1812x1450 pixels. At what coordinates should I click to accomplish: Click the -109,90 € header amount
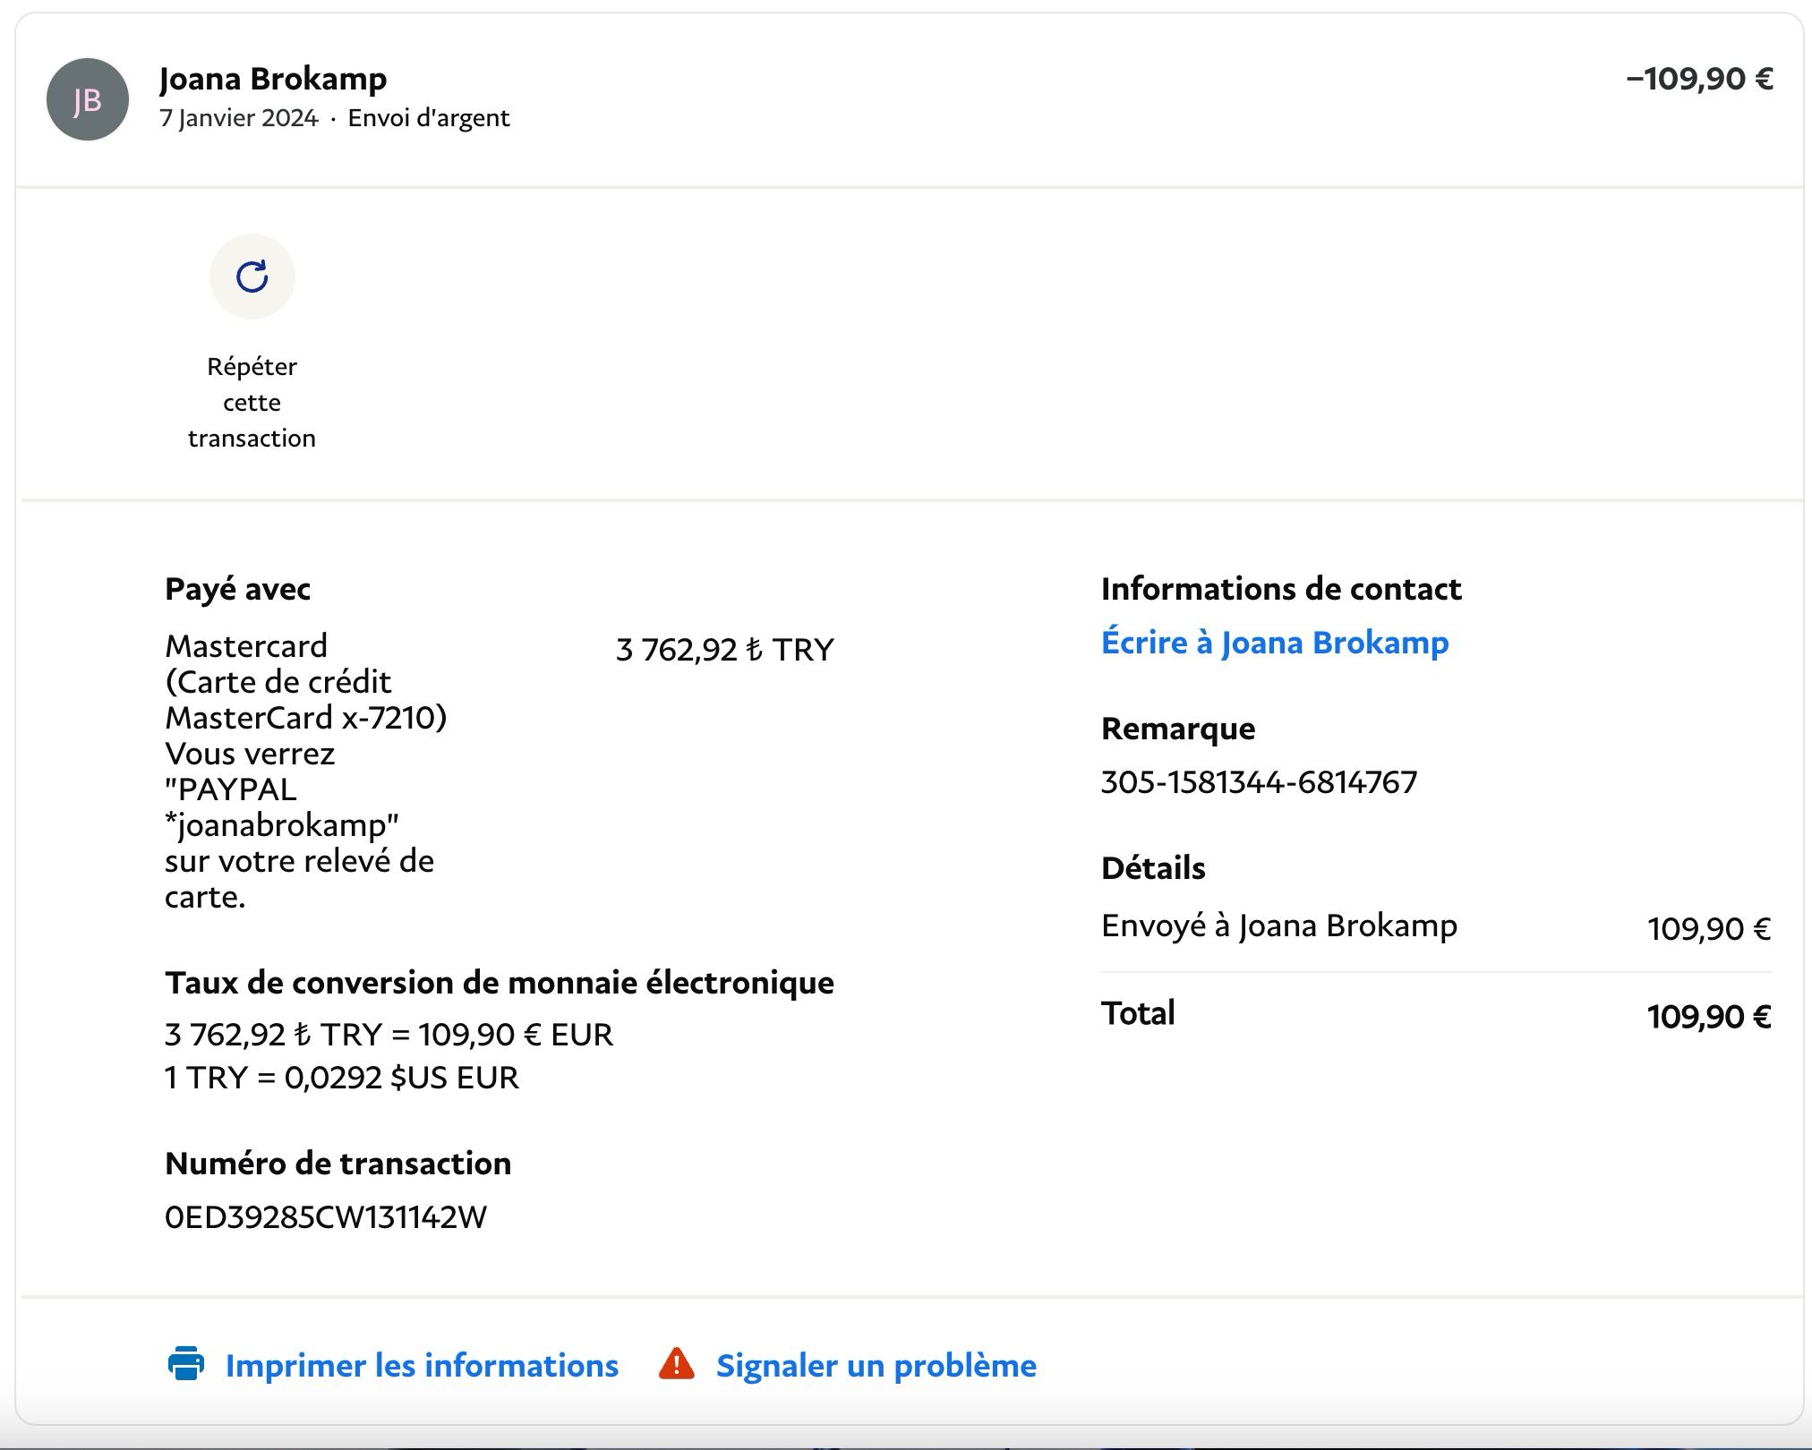pos(1699,79)
